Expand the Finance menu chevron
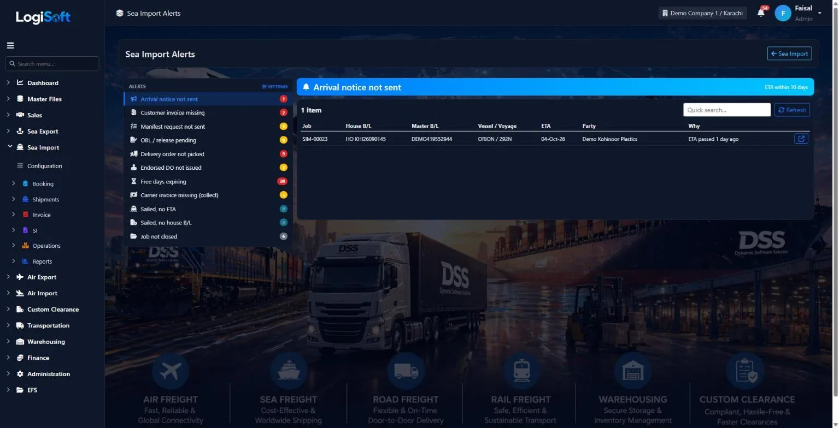 click(x=8, y=358)
